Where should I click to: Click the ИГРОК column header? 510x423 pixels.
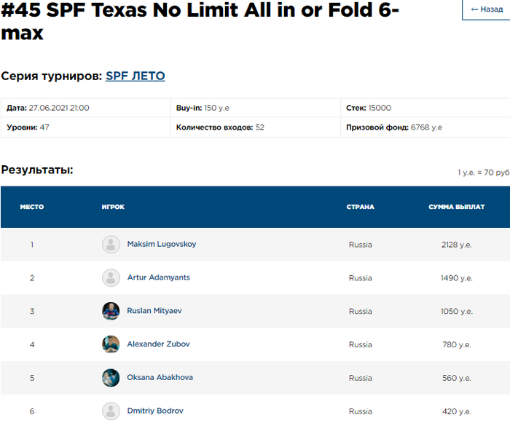113,207
